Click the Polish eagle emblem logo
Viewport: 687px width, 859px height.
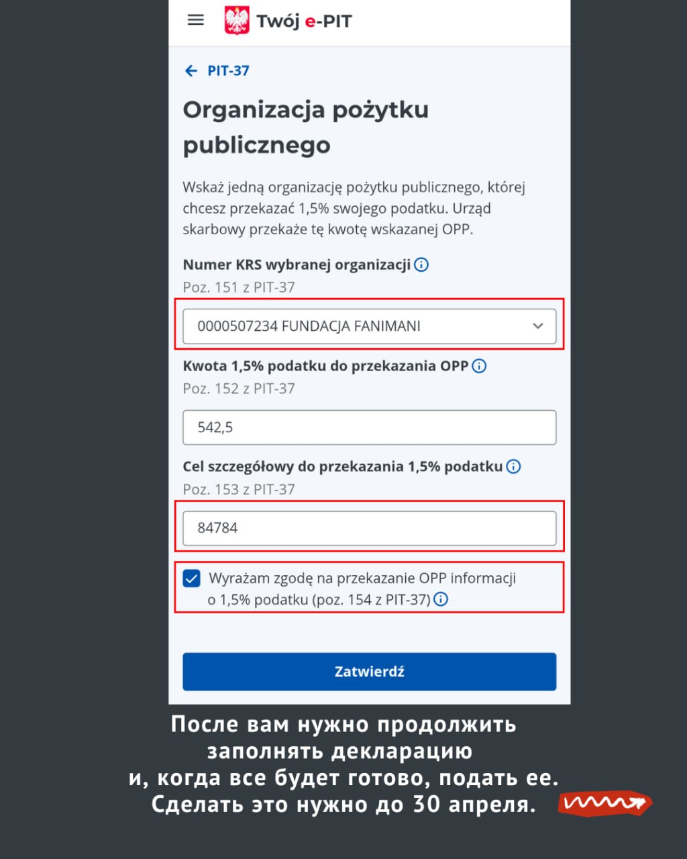coord(237,21)
